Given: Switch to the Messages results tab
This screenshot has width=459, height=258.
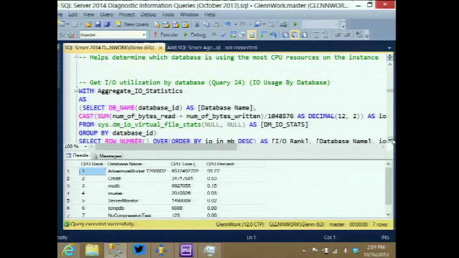Looking at the screenshot, I should click(108, 156).
